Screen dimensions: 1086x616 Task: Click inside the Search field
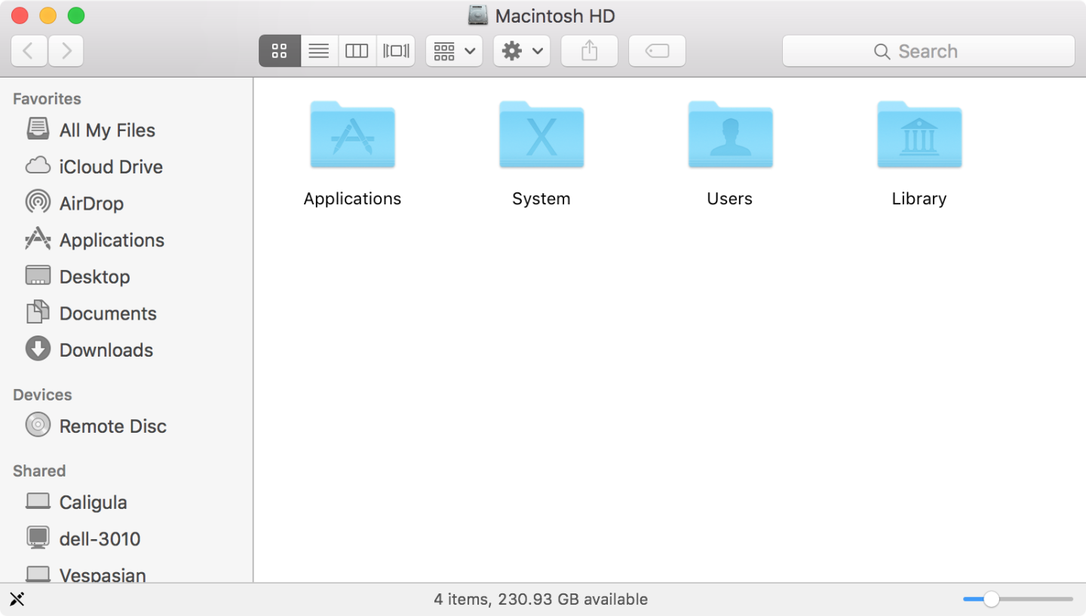coord(928,51)
